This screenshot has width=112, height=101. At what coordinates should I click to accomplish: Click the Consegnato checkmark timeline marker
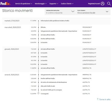[x=38, y=93]
